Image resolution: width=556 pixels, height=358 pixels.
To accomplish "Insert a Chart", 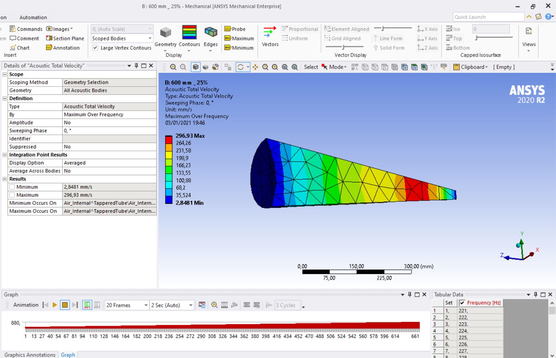I will coord(20,48).
